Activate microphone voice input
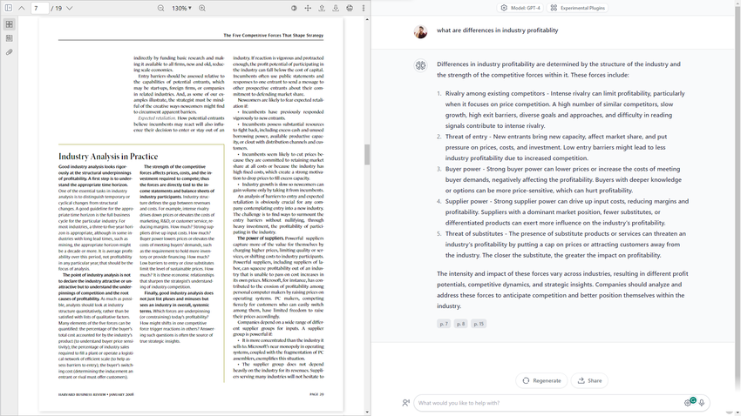 point(702,403)
